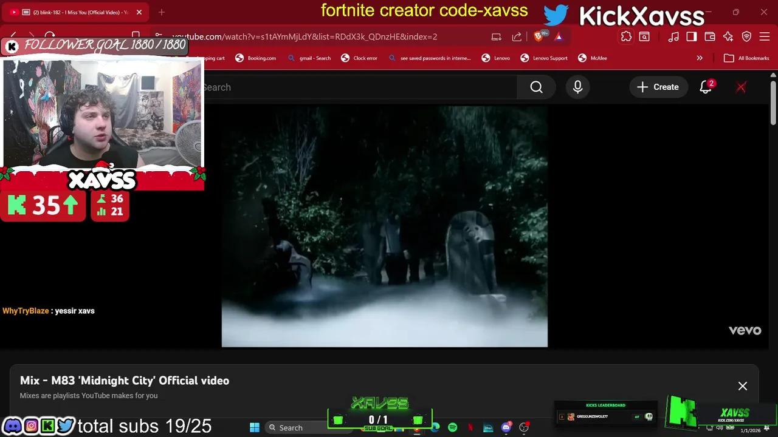Open the Extensions puzzle-piece icon
The height and width of the screenshot is (437, 778).
[626, 37]
